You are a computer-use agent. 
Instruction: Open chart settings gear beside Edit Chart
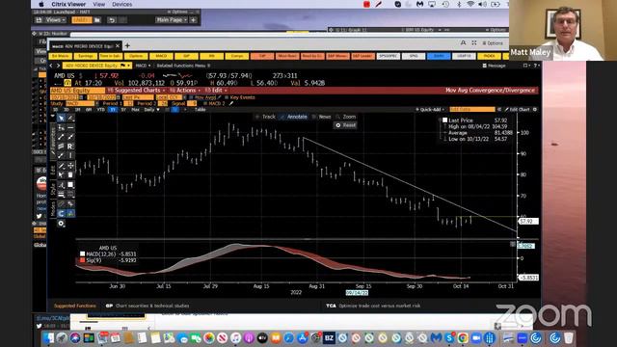tap(535, 109)
